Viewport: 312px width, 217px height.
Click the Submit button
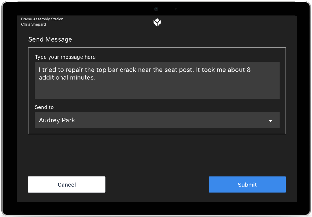[x=247, y=184]
